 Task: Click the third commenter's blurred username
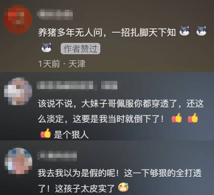[x=57, y=156]
